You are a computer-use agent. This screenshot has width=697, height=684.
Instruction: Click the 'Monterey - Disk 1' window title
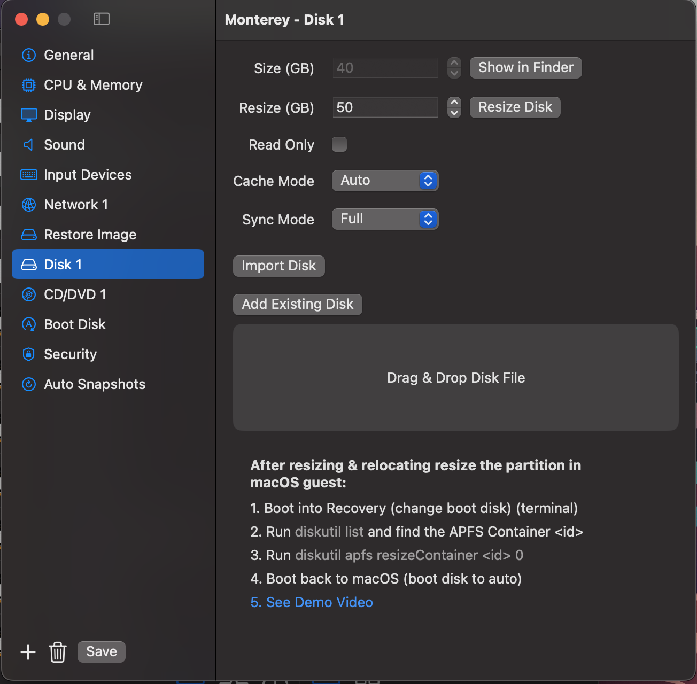284,20
